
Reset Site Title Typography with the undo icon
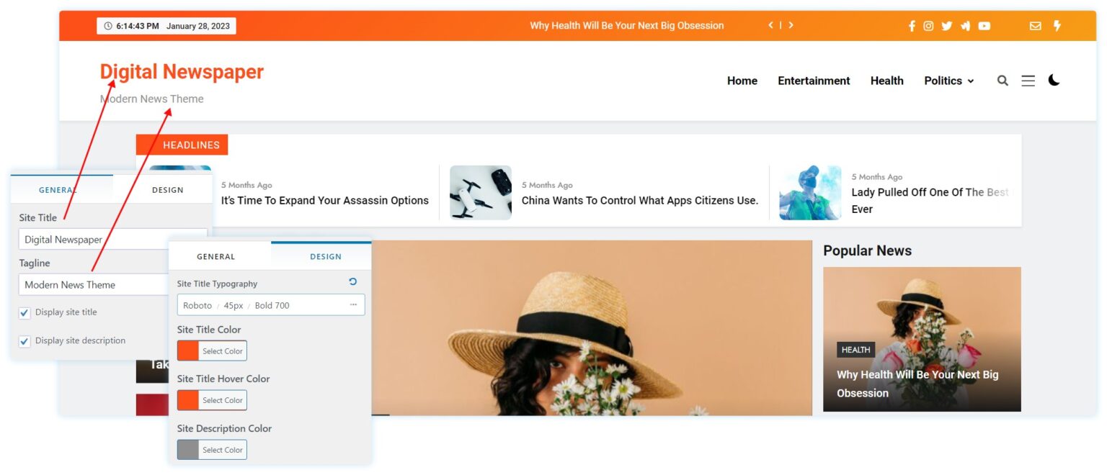coord(352,281)
